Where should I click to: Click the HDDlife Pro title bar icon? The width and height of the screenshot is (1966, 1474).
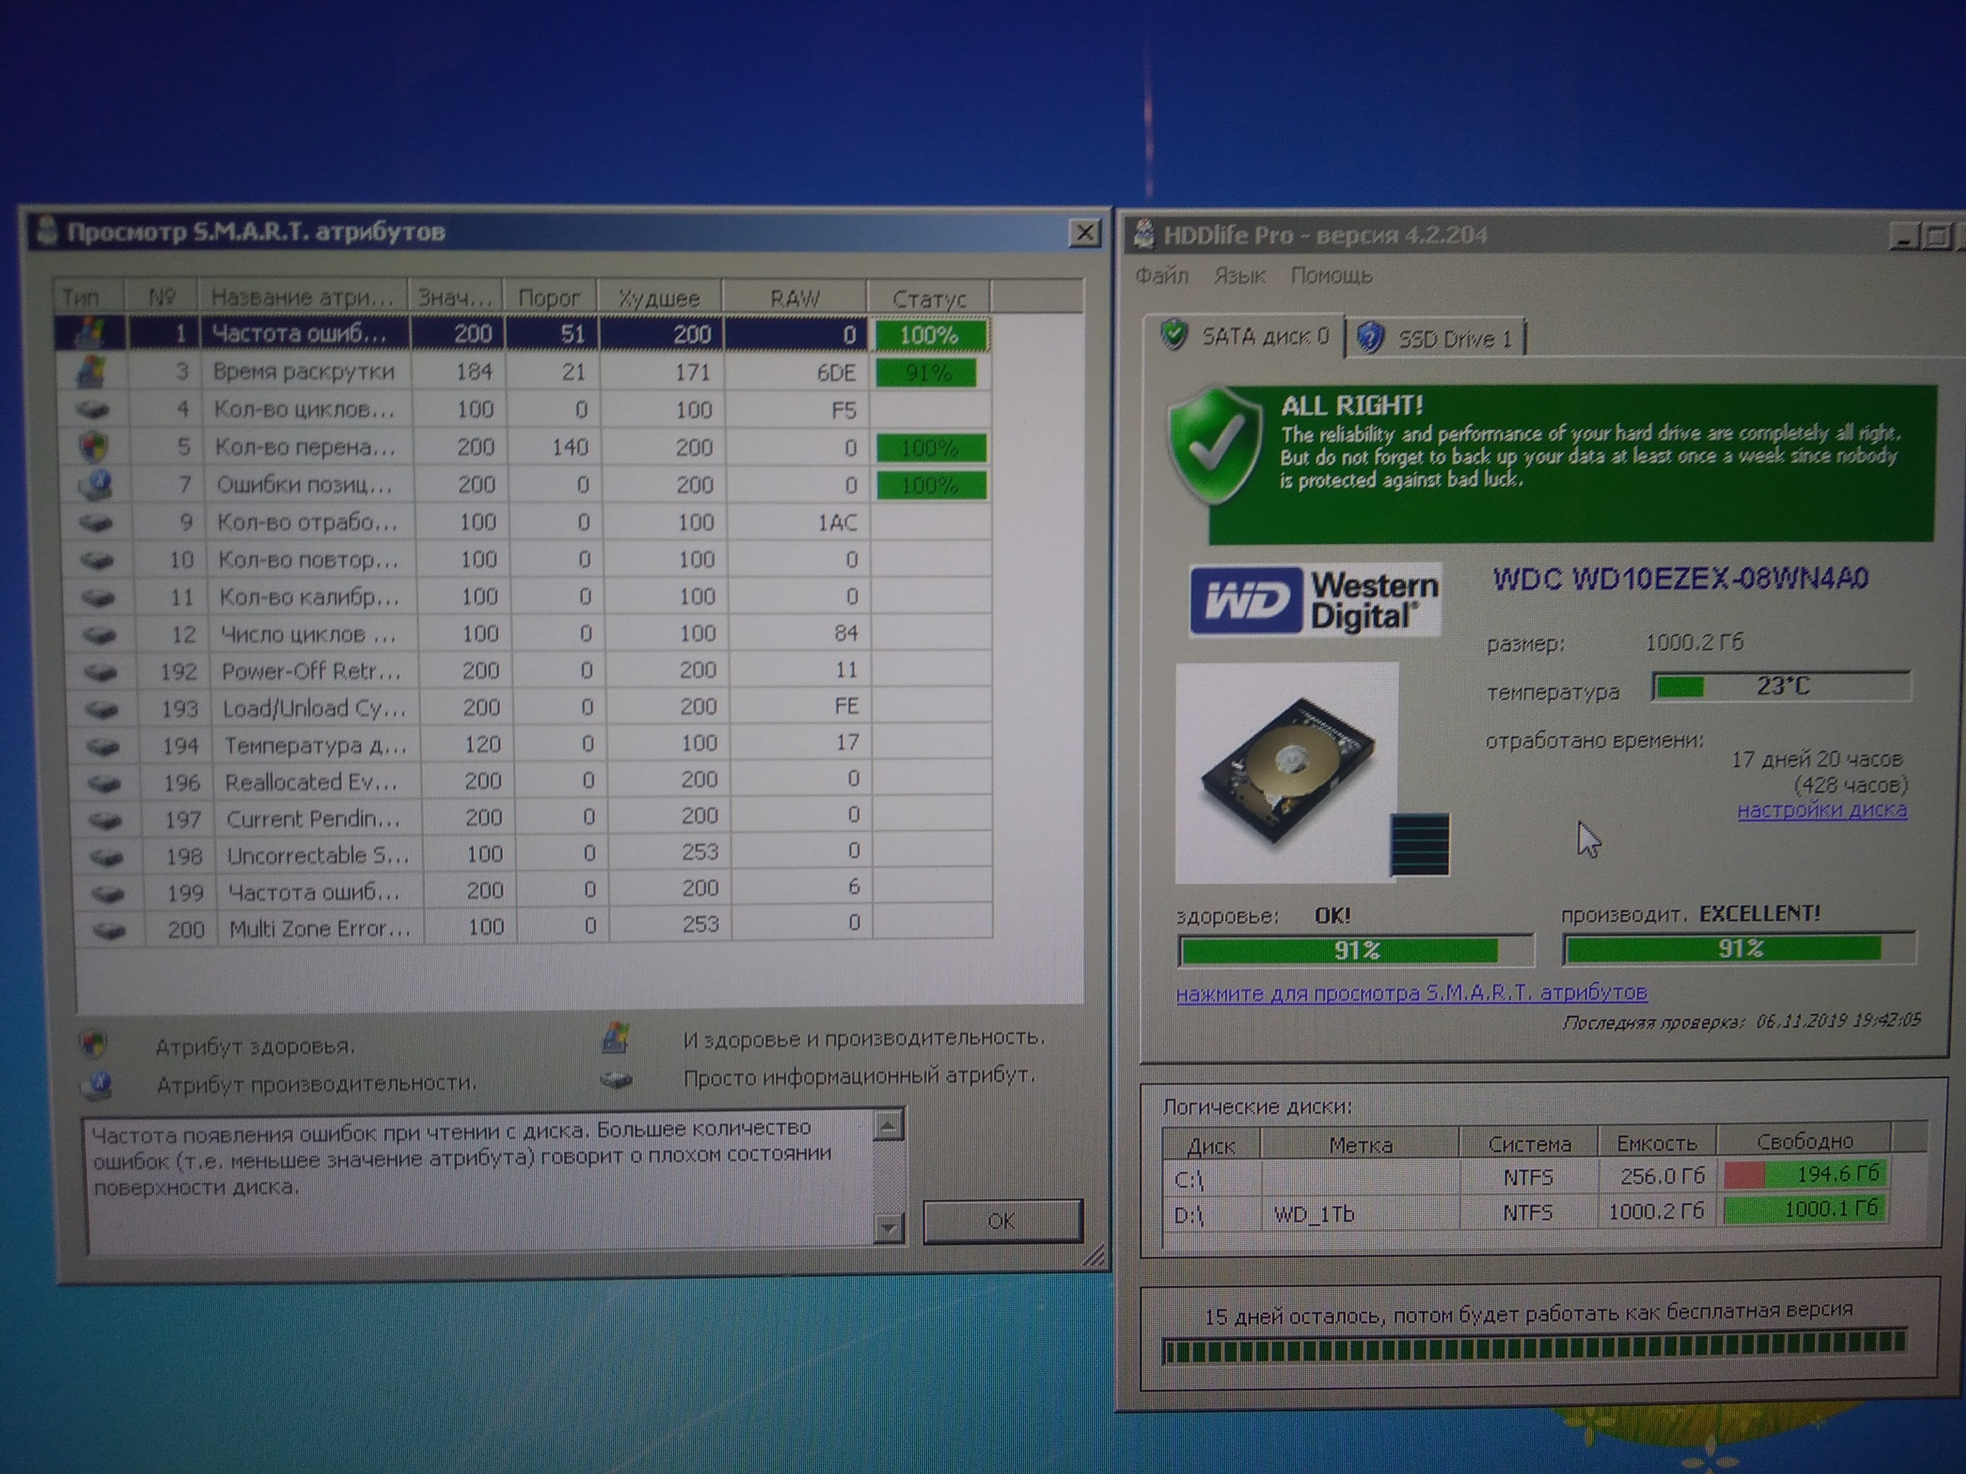click(1144, 234)
